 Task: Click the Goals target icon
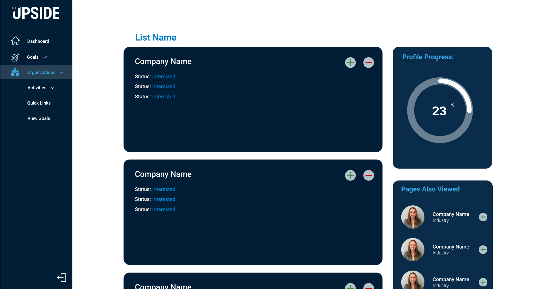click(15, 57)
